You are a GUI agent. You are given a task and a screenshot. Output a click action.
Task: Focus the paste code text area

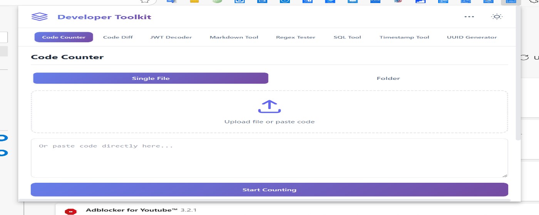(269, 158)
